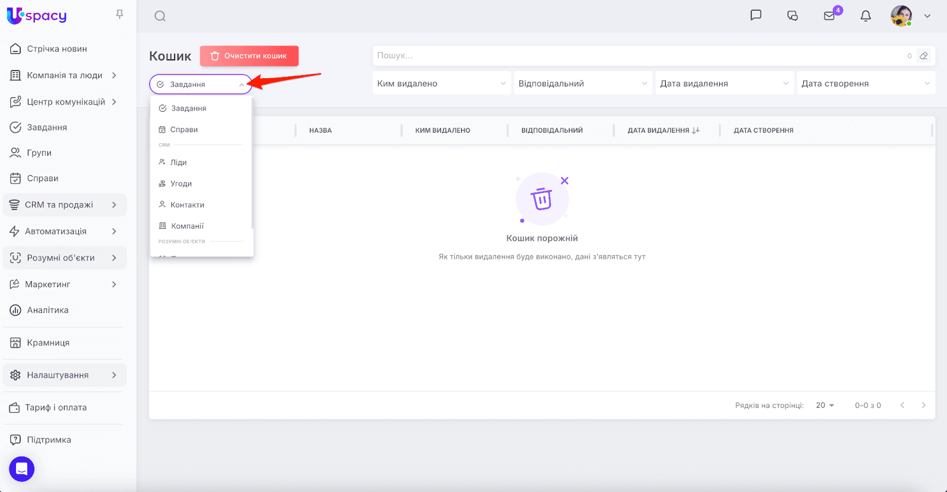
Task: Expand the profile menu chevron
Action: pyautogui.click(x=927, y=16)
